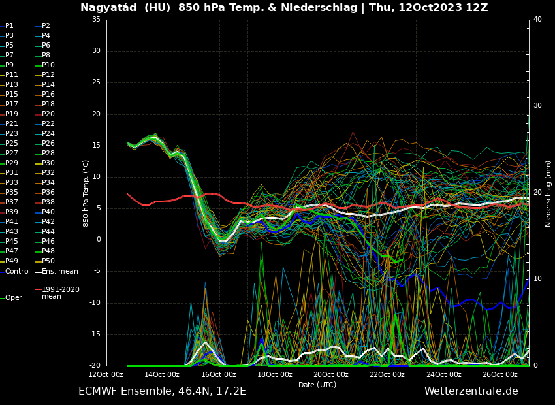Select the P2 legend entry

click(x=46, y=26)
